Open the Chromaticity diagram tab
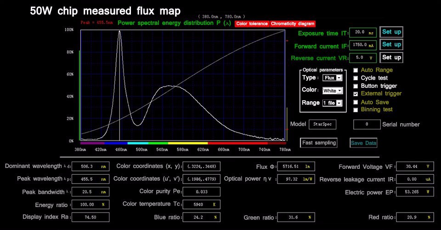Viewport: 441px width, 230px height. (293, 23)
